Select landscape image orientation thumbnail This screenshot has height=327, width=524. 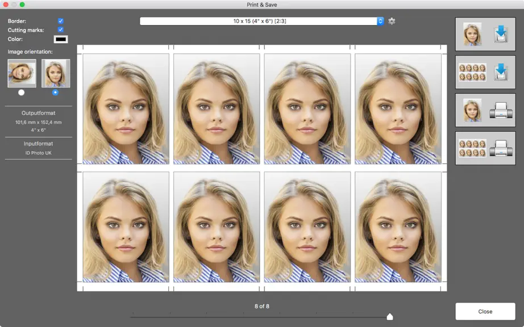22,73
